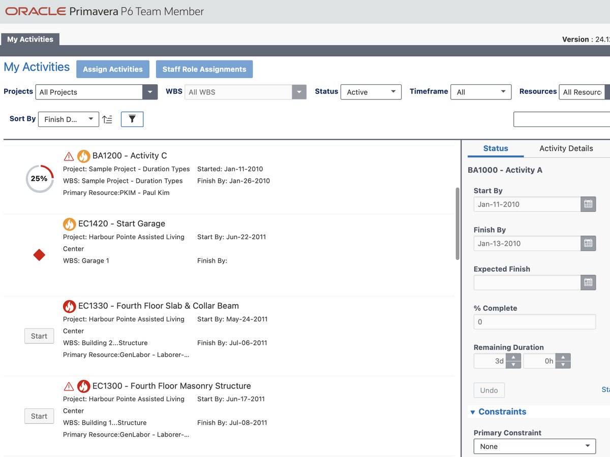Toggle the sort order ascending icon
Viewport: 610px width, 457px height.
tap(107, 119)
